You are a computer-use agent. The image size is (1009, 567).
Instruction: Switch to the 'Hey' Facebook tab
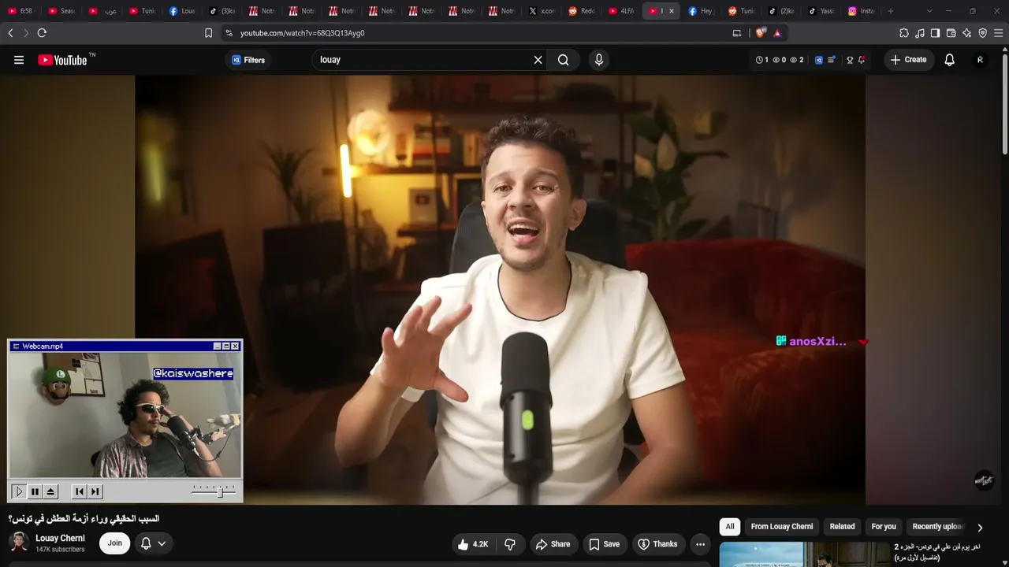701,11
